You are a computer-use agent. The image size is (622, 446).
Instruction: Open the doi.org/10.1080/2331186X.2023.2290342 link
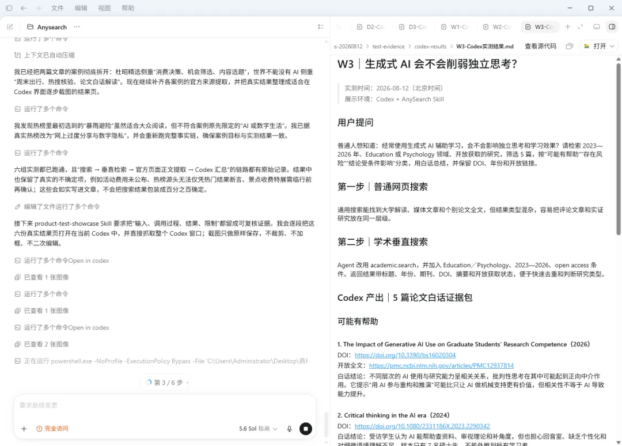pos(422,426)
